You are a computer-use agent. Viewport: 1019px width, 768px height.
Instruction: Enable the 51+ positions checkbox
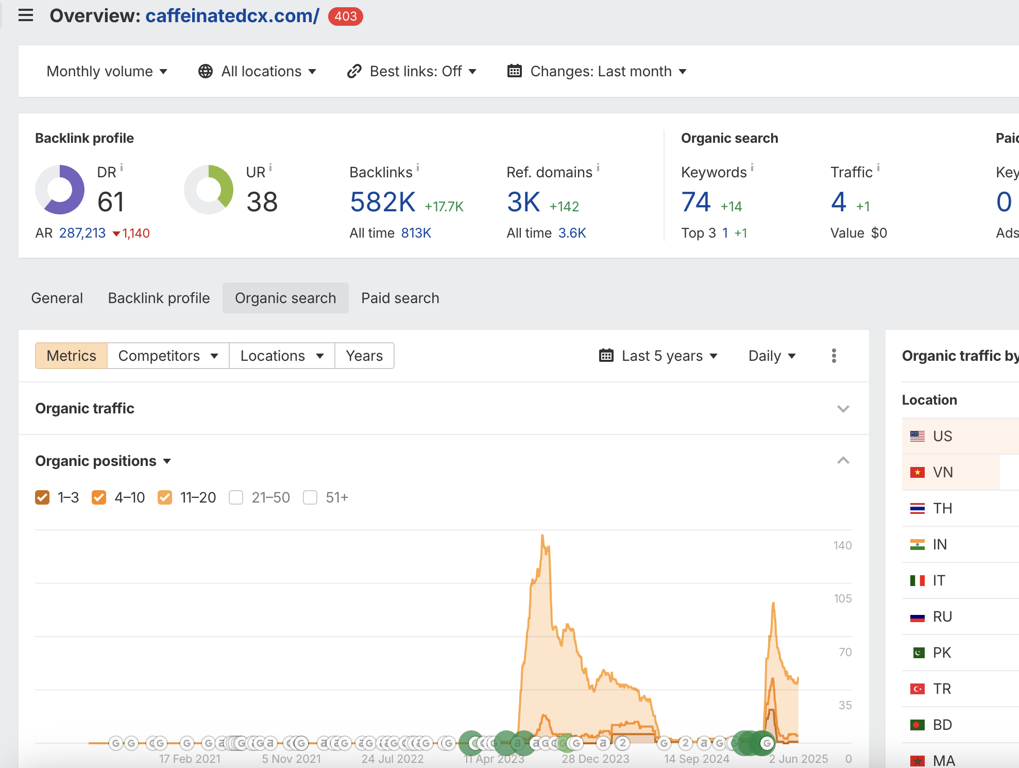tap(310, 497)
